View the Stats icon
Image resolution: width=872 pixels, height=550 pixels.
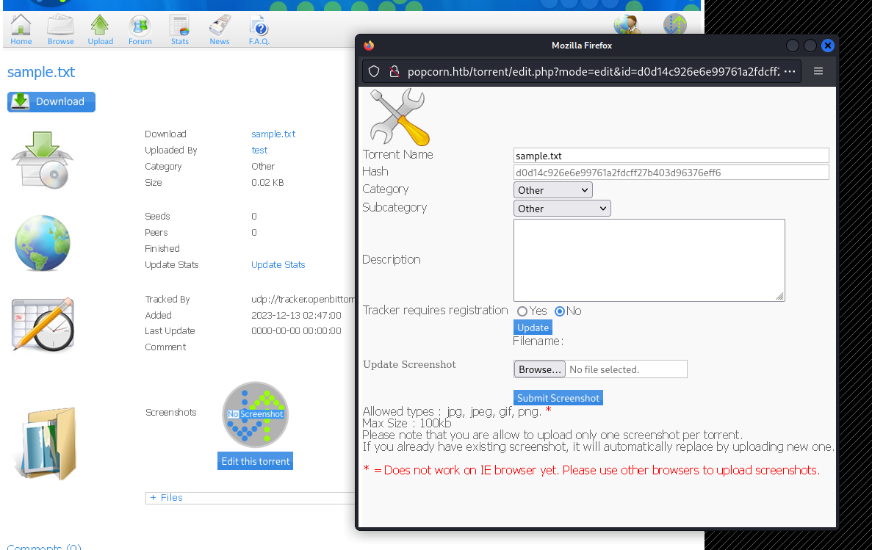click(179, 24)
